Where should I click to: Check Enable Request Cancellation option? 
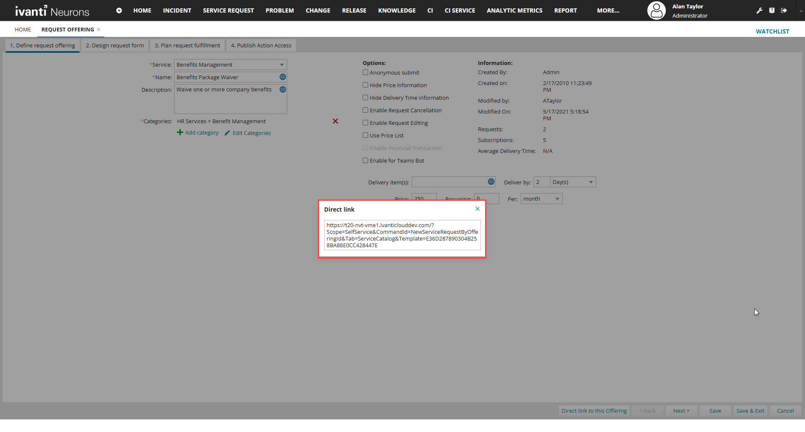(365, 110)
